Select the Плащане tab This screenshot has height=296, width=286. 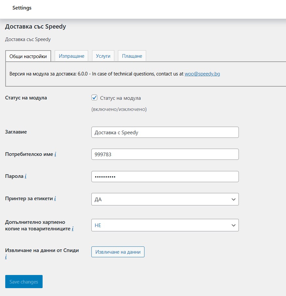click(x=132, y=56)
